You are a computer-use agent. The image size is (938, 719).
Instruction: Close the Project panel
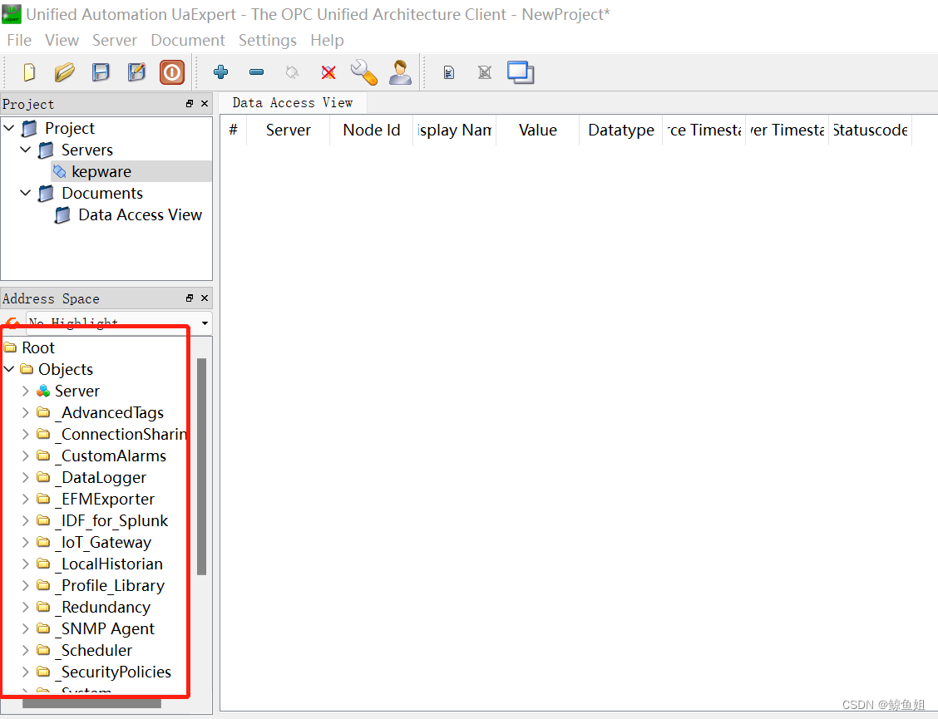[205, 103]
